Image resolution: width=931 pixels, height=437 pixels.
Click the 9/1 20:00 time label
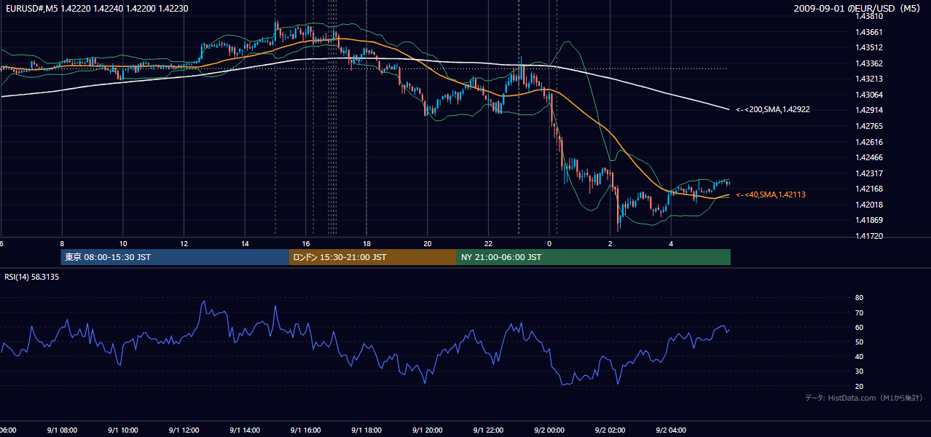tap(428, 430)
